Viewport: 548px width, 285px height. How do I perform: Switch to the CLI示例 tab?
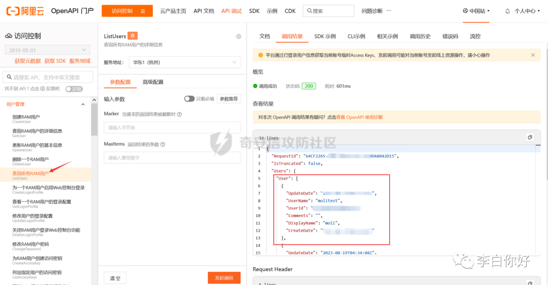point(356,37)
